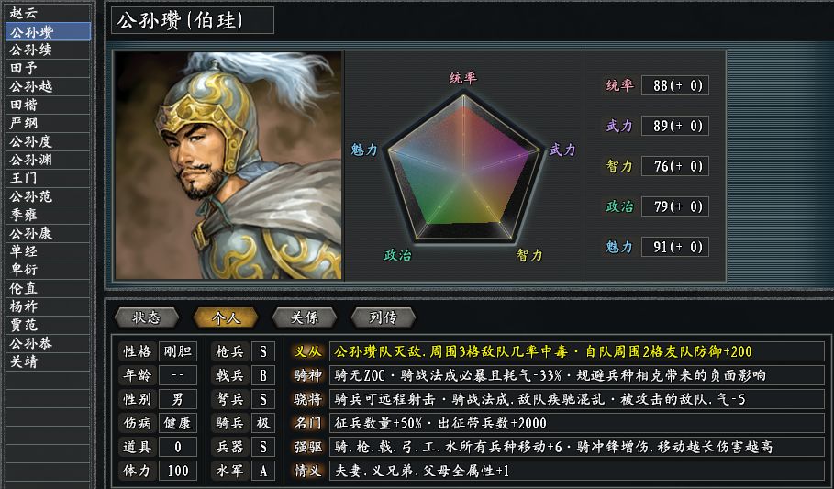Viewport: 834px width, 489px height.
Task: Click the 情义 skill badge
Action: tap(307, 471)
